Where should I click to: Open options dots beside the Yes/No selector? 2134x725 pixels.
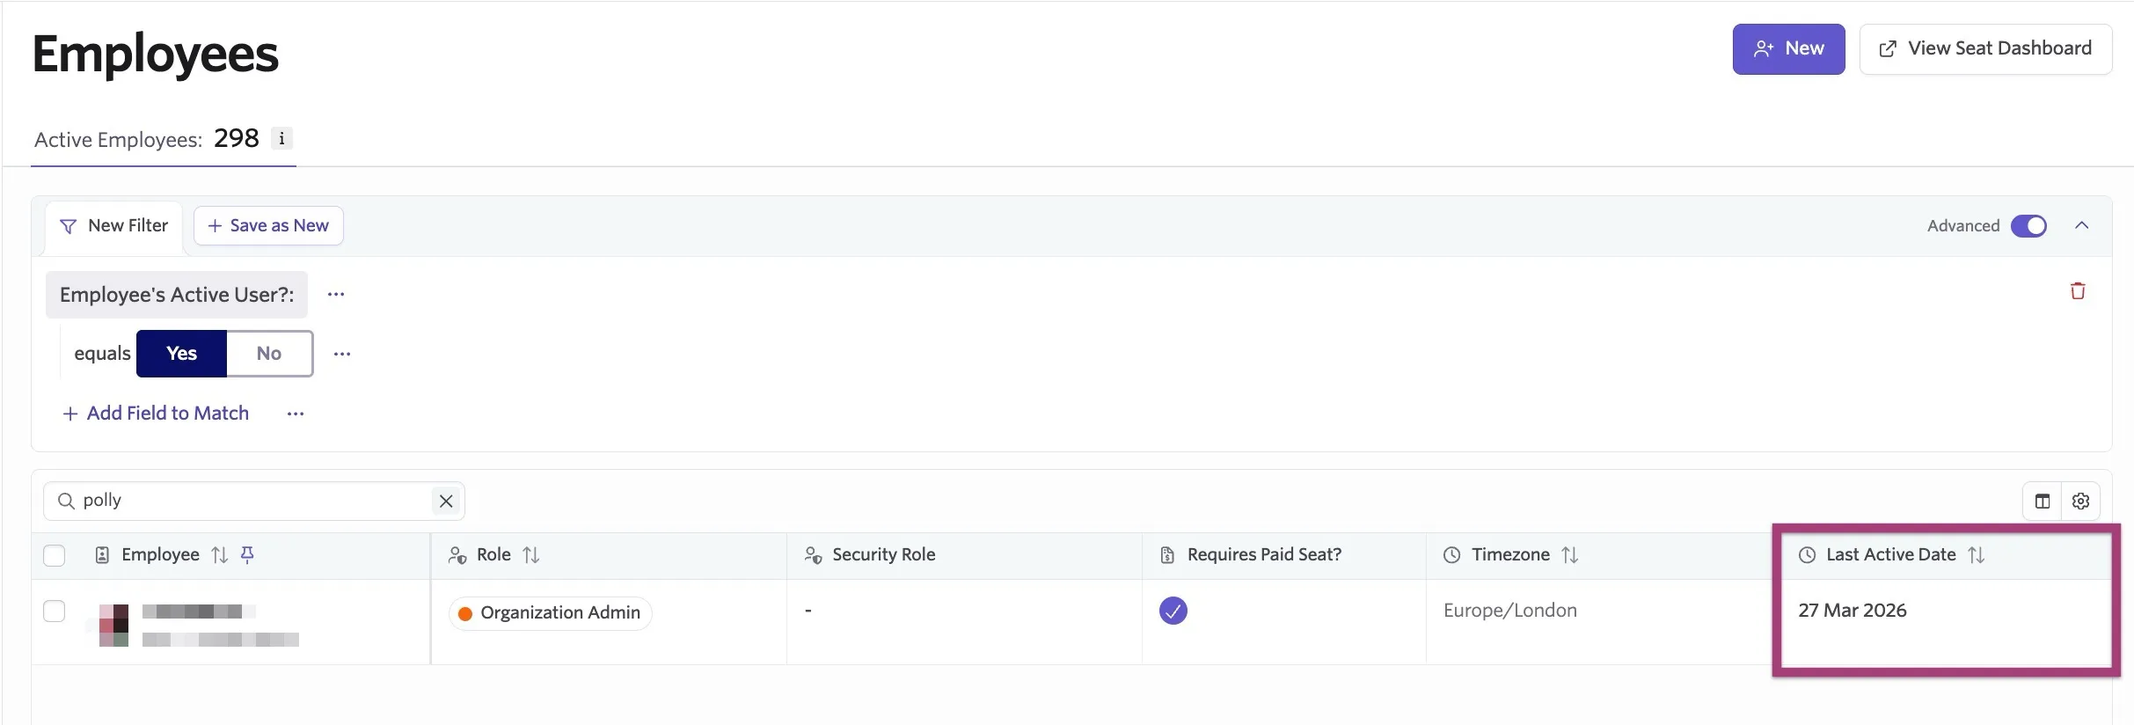342,354
